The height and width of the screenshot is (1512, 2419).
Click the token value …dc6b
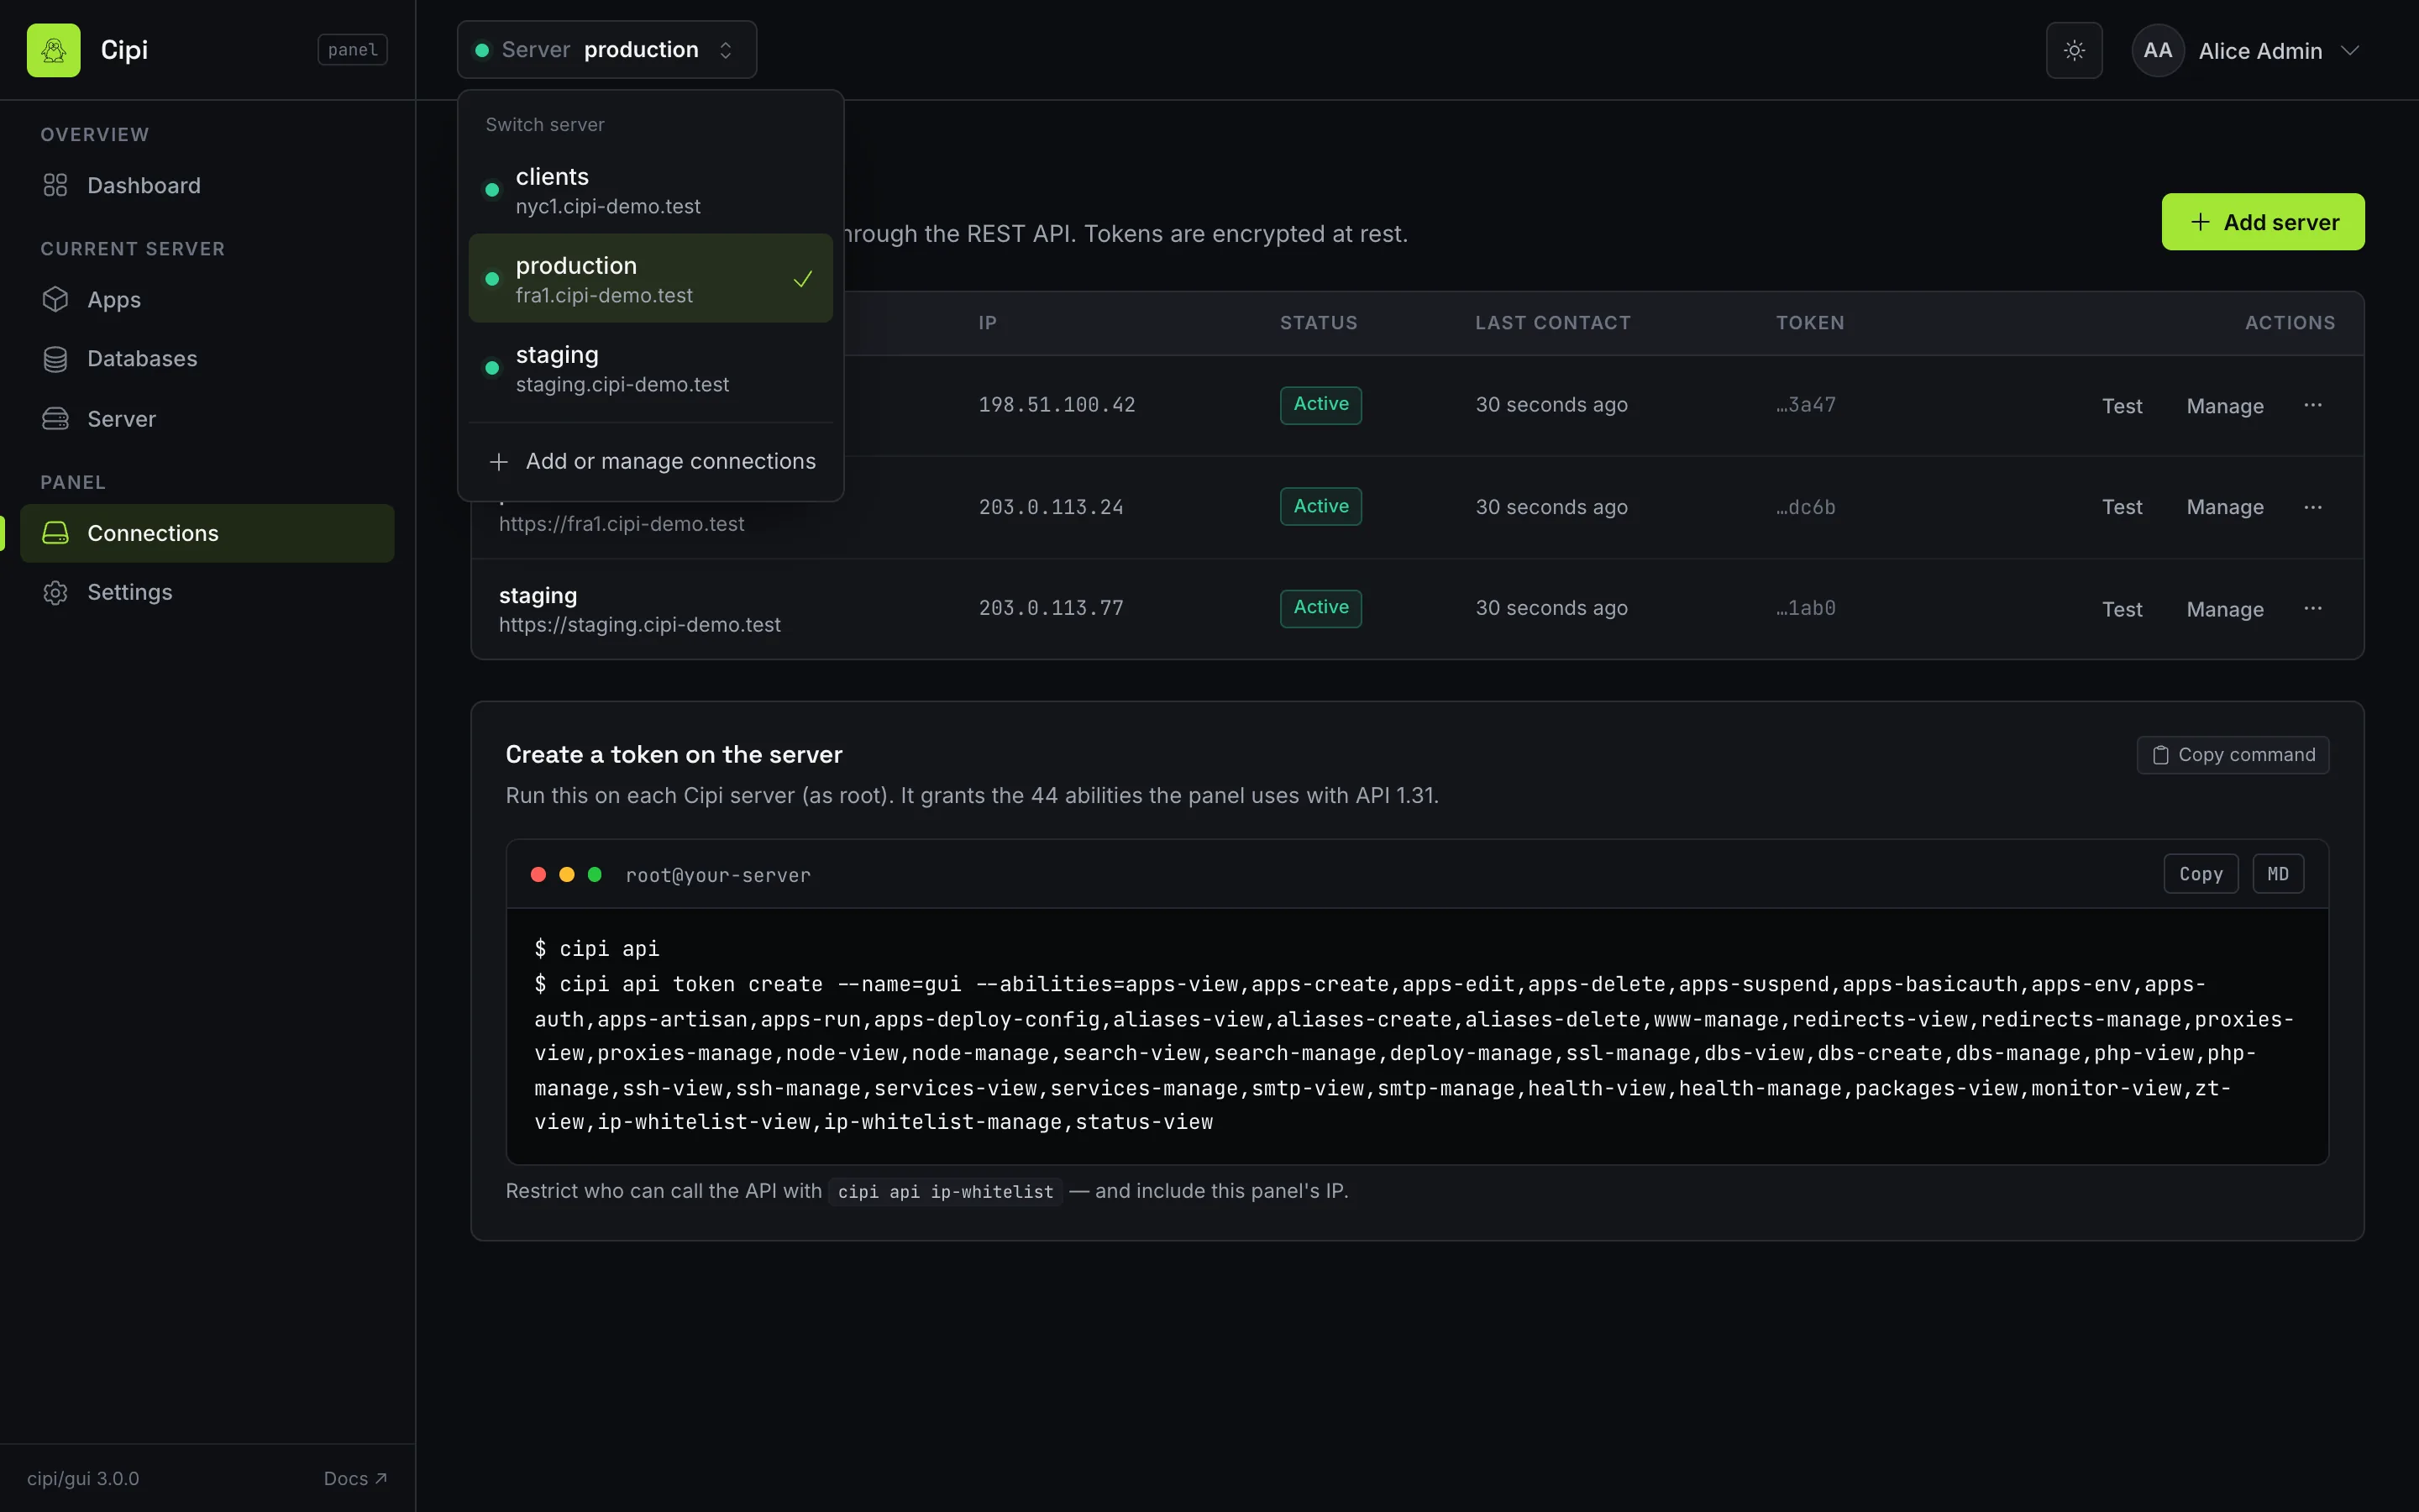[x=1805, y=507]
